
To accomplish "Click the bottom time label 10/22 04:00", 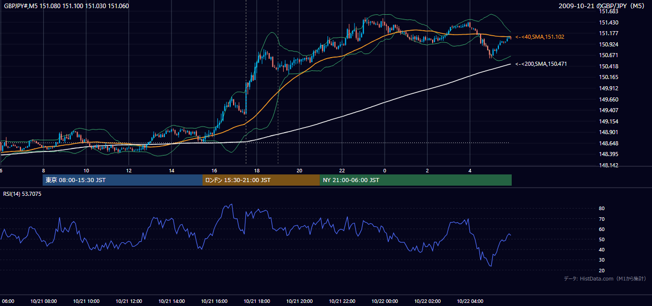I will [x=470, y=301].
